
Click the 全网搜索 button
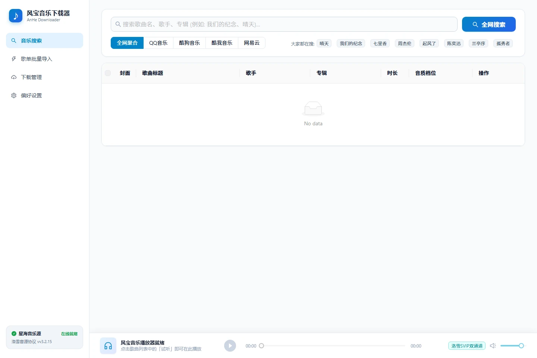click(x=489, y=24)
